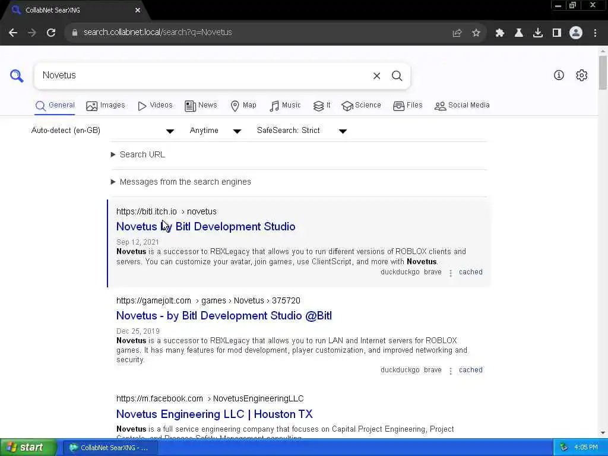This screenshot has width=608, height=456.
Task: Open the preferences gear icon
Action: coord(582,75)
